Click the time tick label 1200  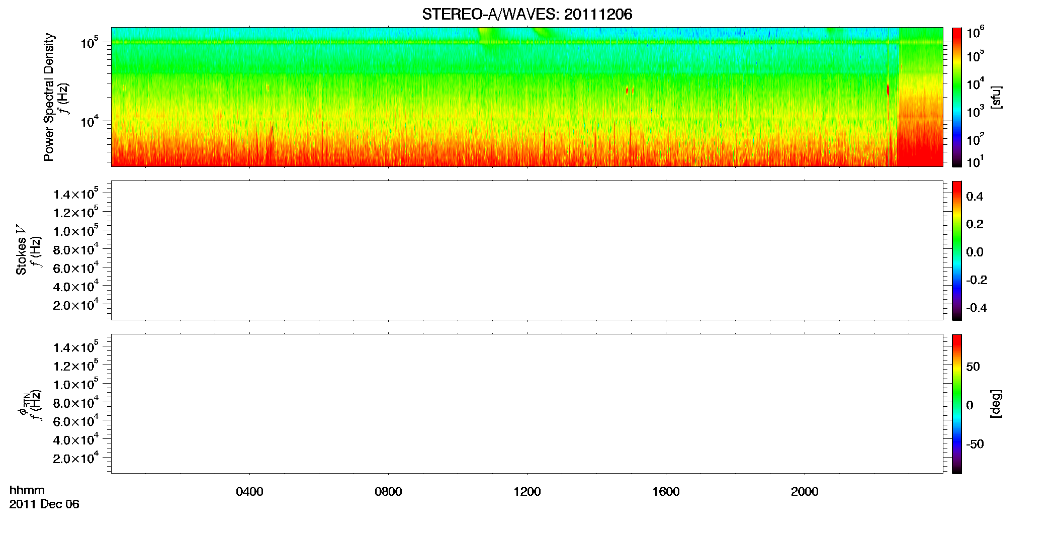click(527, 492)
